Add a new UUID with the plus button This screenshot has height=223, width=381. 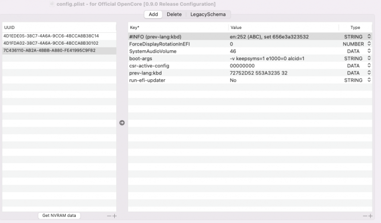(x=114, y=216)
